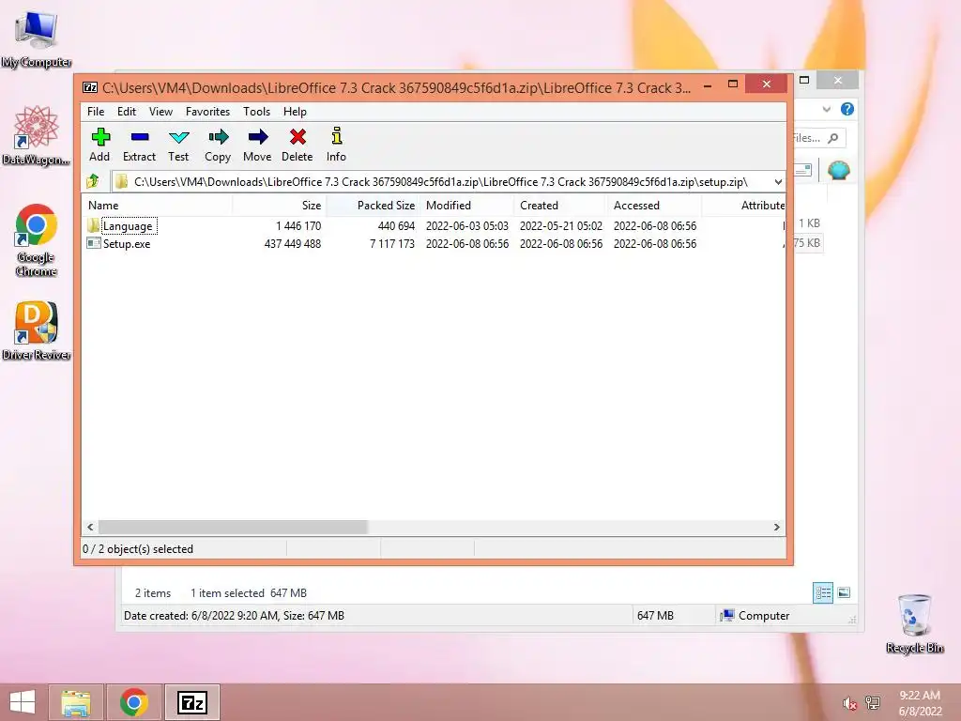Maximize the Explorer window behind 7-Zip
The image size is (961, 721).
click(804, 80)
